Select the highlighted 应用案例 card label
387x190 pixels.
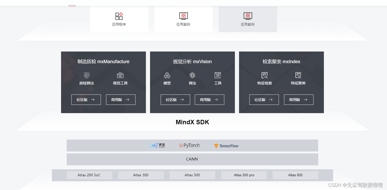click(x=248, y=24)
